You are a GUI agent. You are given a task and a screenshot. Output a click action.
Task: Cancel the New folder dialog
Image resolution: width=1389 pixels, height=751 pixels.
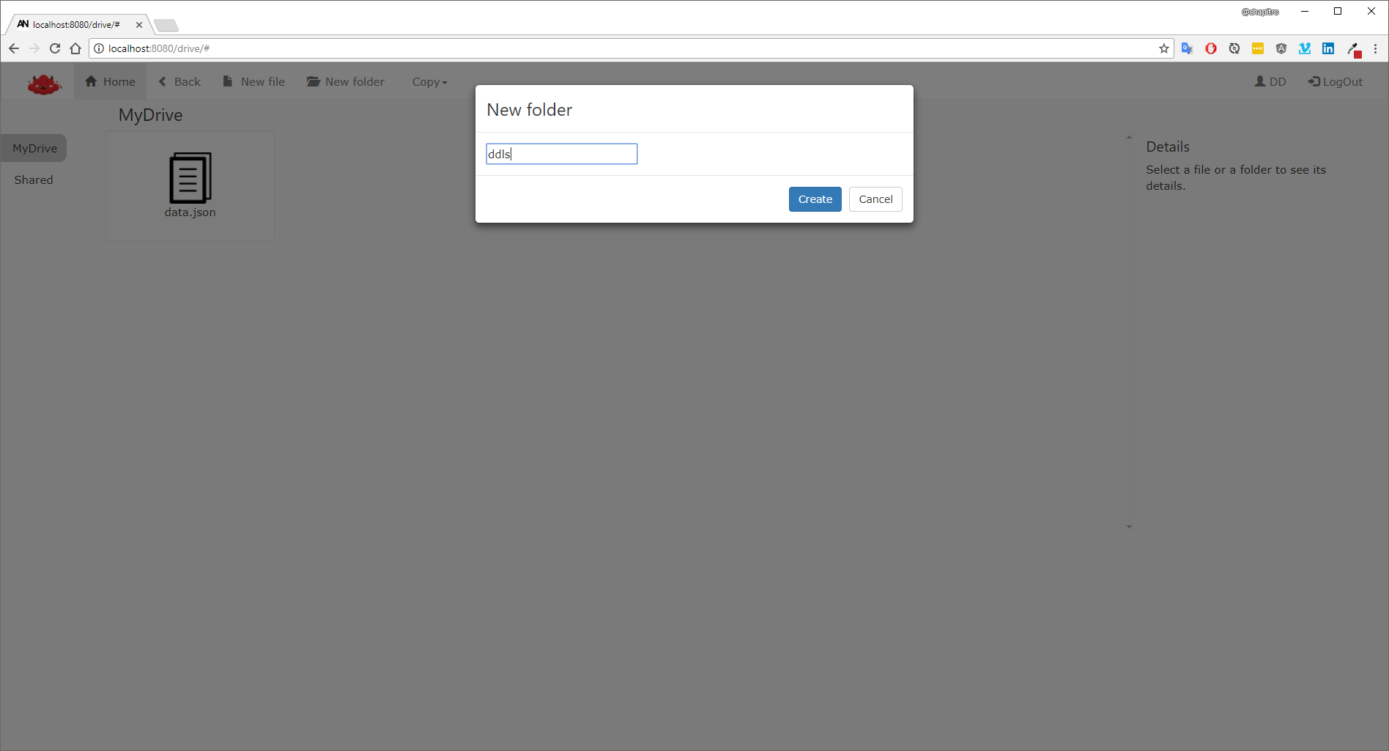(x=875, y=199)
